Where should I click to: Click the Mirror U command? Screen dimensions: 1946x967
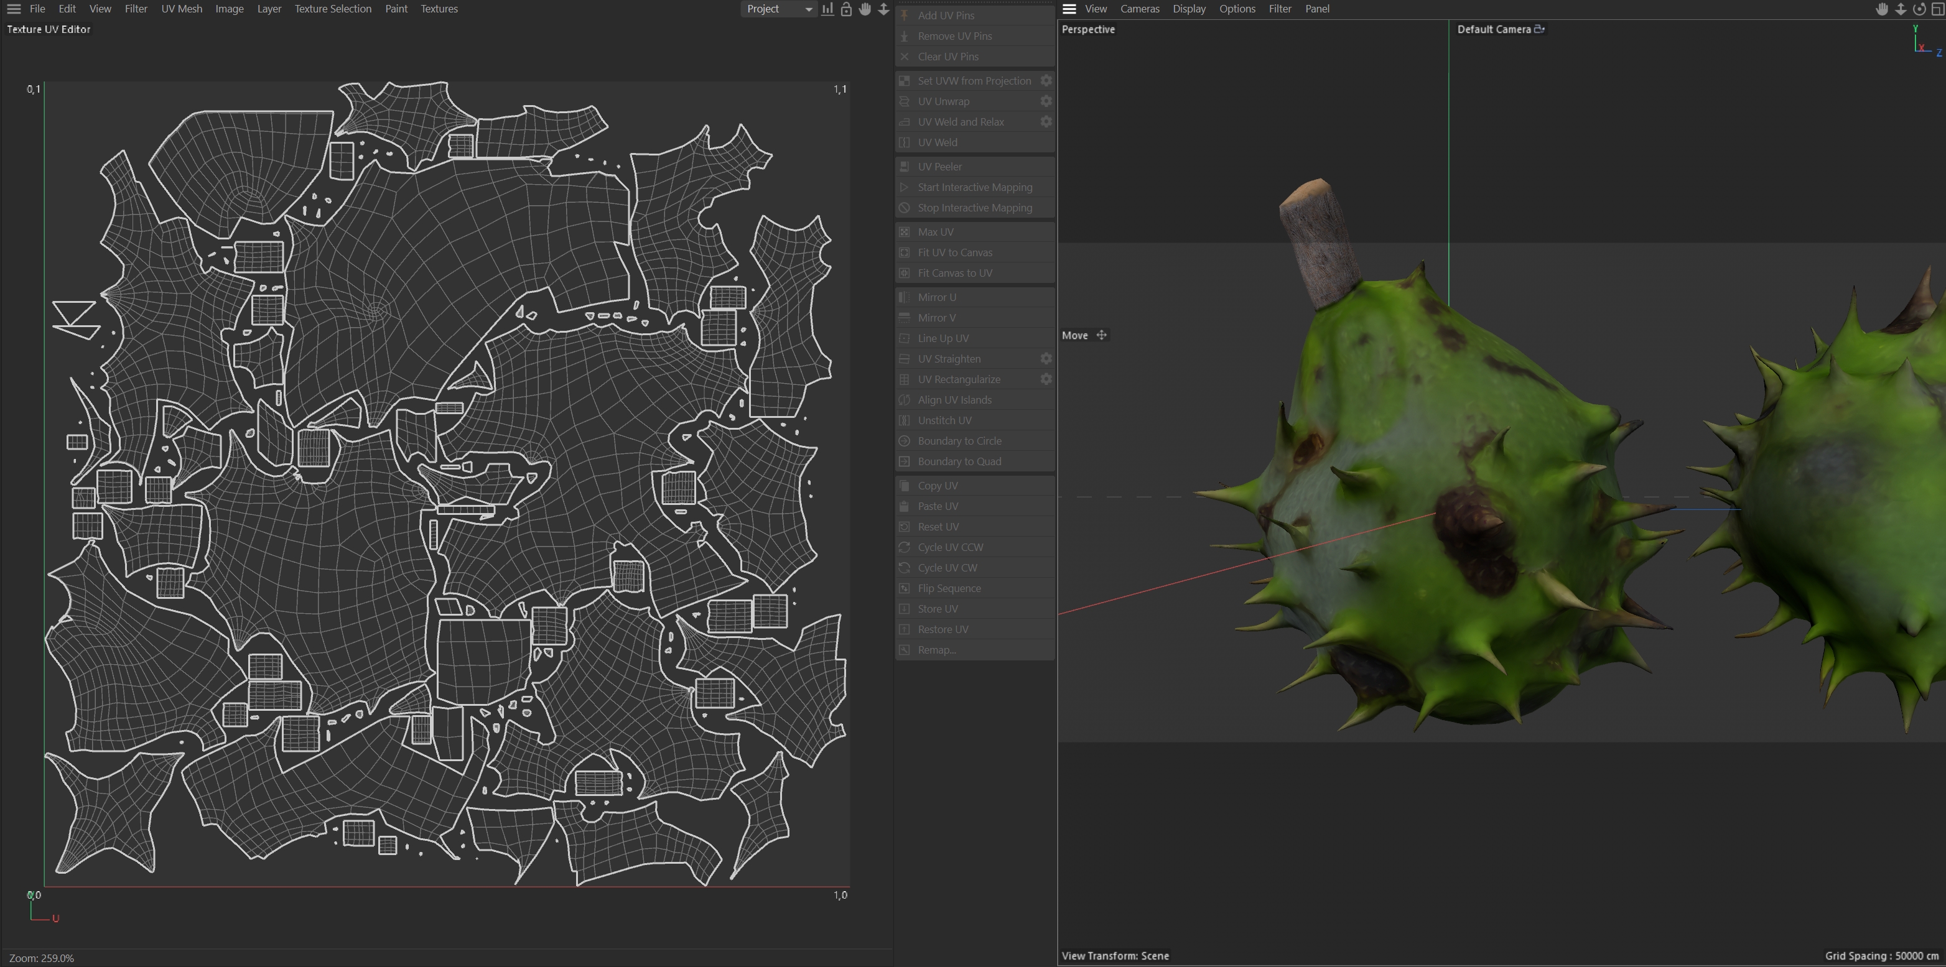click(x=937, y=297)
